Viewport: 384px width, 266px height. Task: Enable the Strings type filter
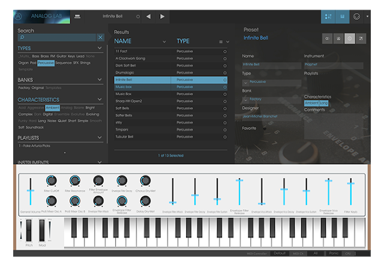tap(85, 63)
